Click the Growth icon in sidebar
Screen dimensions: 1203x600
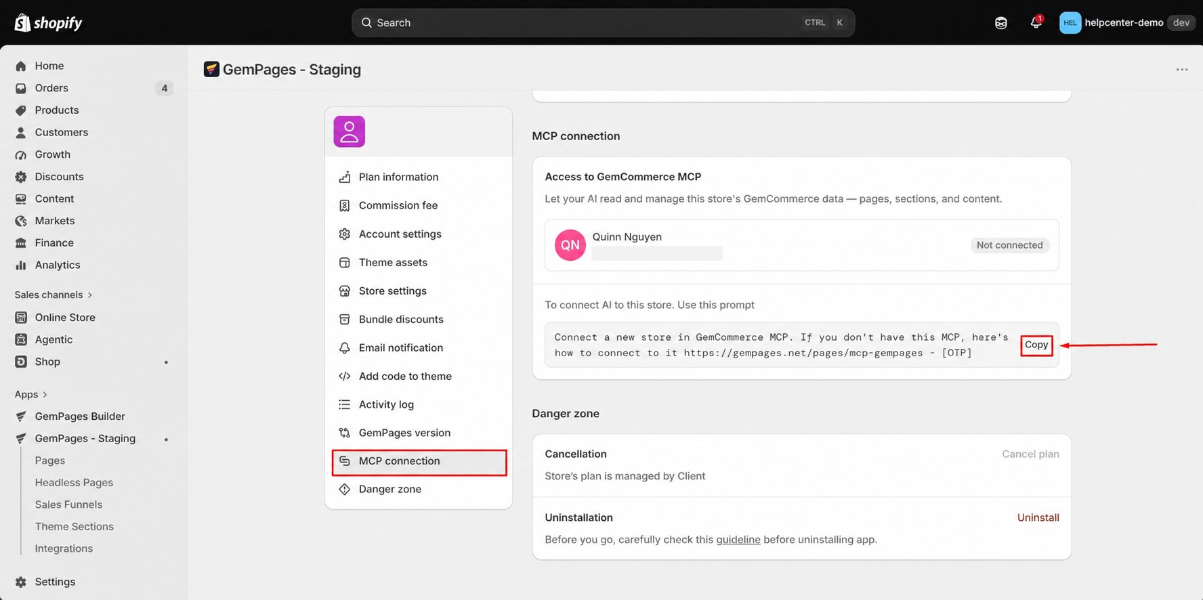21,154
